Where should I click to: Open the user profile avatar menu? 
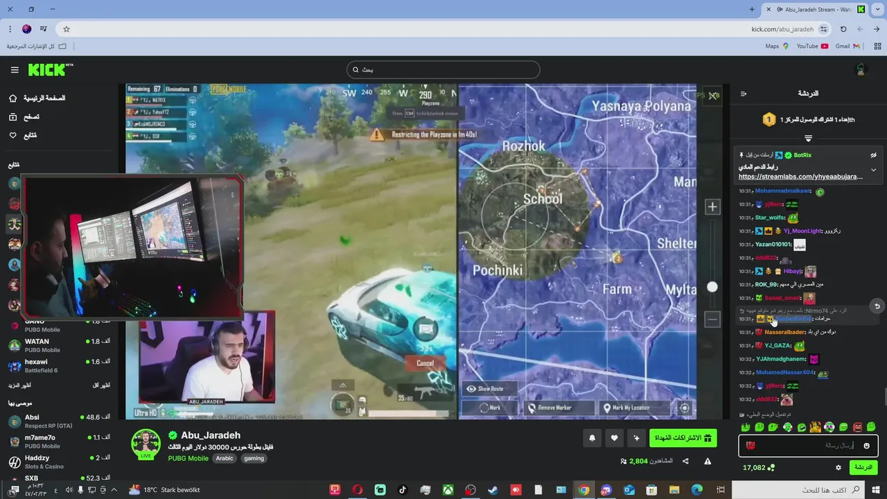(861, 70)
